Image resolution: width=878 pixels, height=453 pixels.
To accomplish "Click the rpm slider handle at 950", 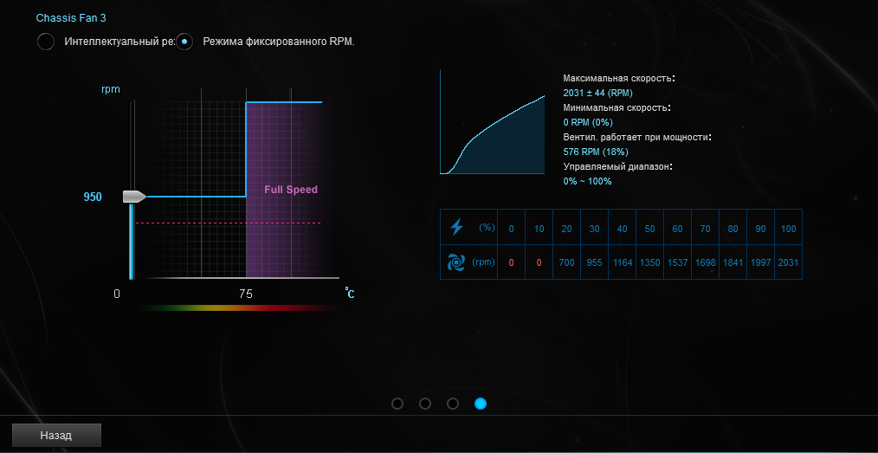I will [134, 197].
